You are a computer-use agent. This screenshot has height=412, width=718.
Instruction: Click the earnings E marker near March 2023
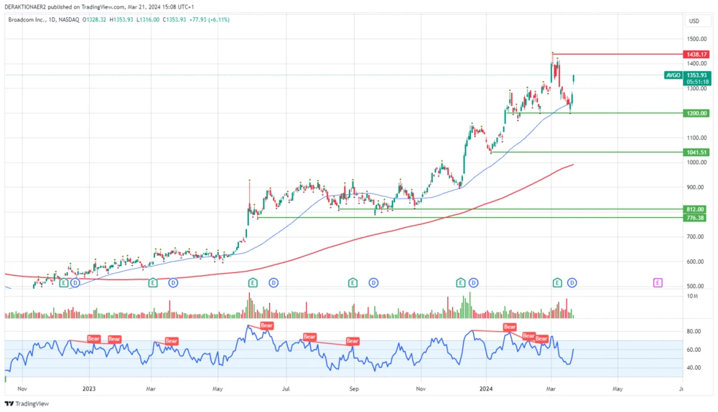153,283
